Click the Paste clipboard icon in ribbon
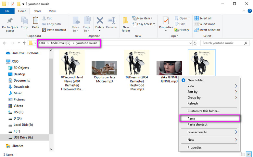Screen dimensions: 253x157 [x=35, y=21]
